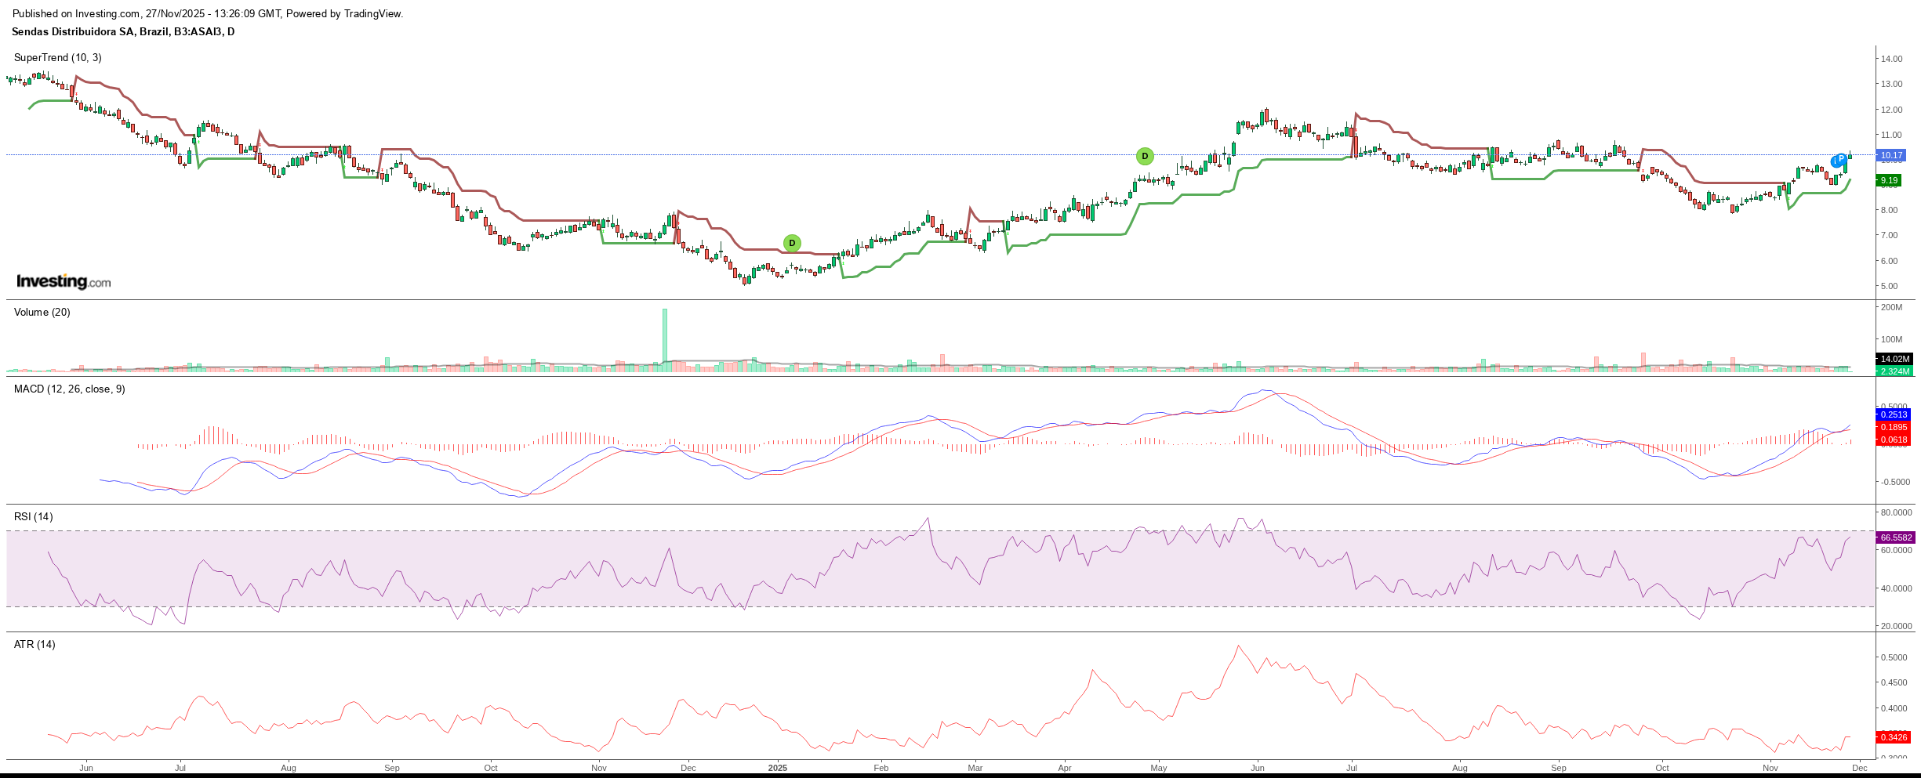Select the ATR (14) indicator label

tap(34, 644)
